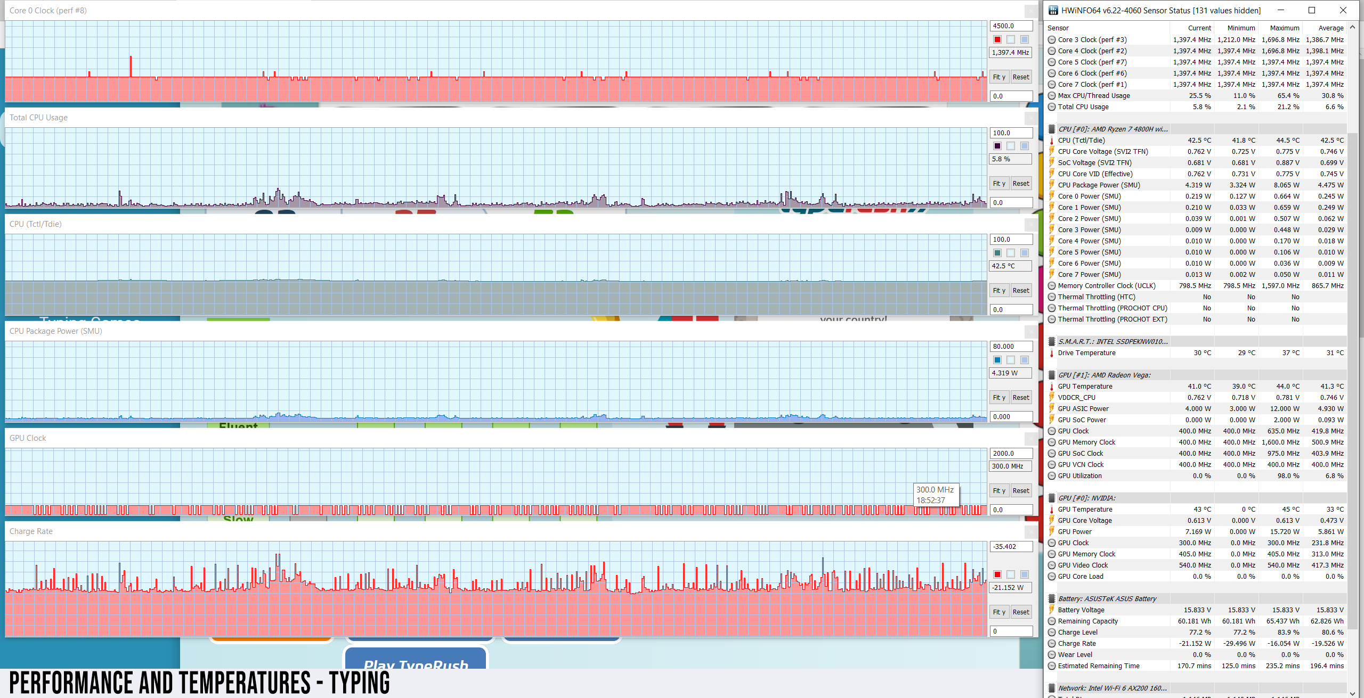This screenshot has height=698, width=1364.
Task: Open dark purple color swatch in Total CPU Usage graph
Action: click(x=997, y=146)
